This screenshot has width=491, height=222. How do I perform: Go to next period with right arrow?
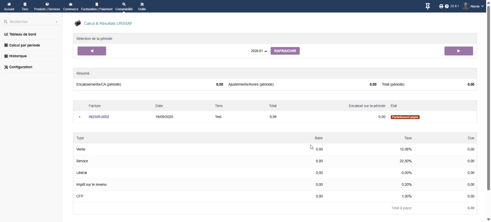click(x=458, y=51)
